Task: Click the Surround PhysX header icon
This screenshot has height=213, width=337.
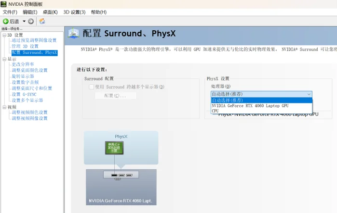Action: pos(73,34)
